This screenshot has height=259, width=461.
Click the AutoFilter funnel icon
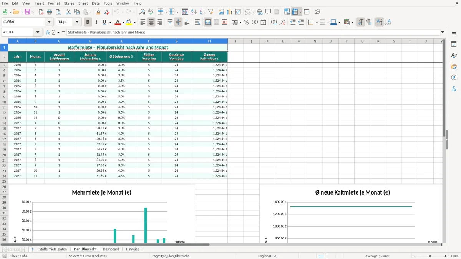(x=211, y=12)
